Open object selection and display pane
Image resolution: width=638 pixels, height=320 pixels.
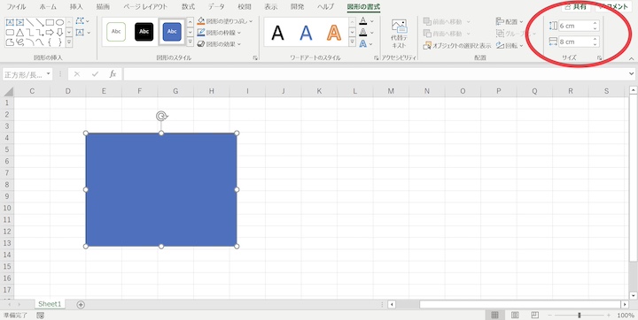click(457, 45)
